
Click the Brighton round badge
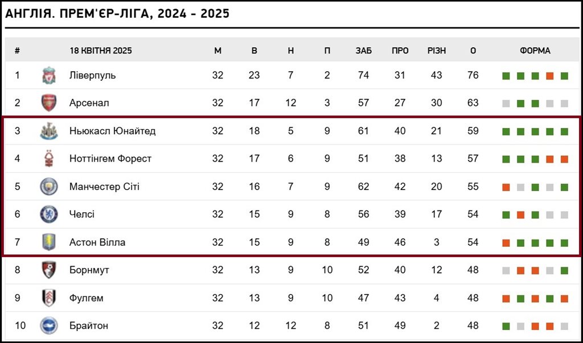coord(49,326)
